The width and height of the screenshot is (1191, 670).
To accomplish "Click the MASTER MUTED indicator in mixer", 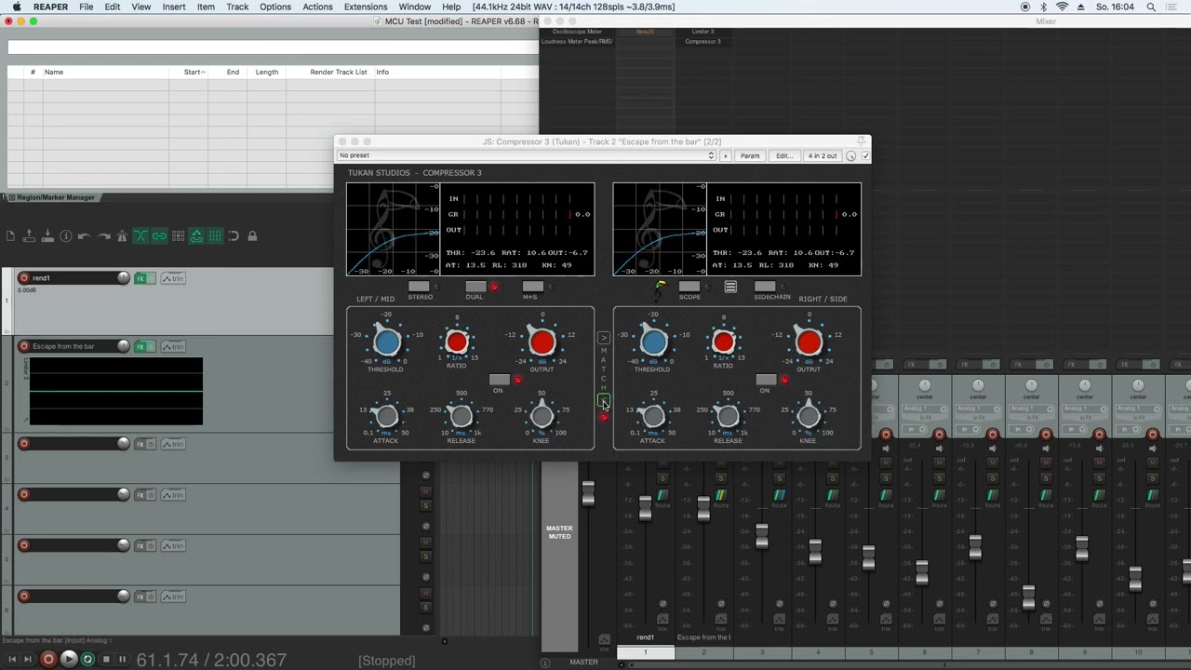I will pyautogui.click(x=559, y=532).
